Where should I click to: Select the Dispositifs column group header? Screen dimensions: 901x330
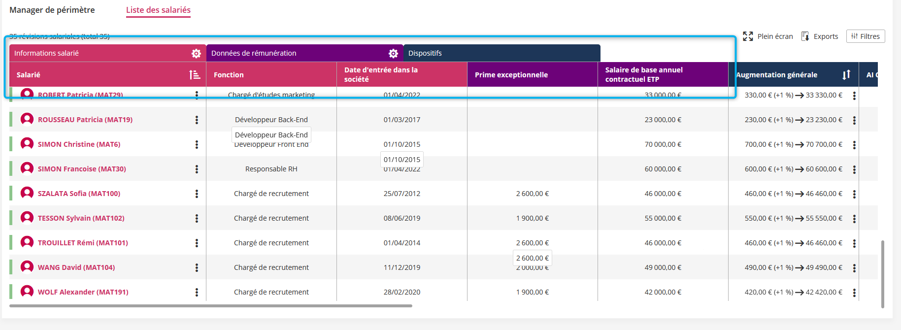point(501,53)
